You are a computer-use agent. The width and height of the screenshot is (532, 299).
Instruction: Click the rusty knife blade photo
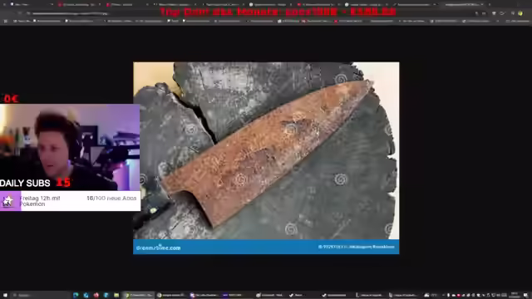coord(266,150)
